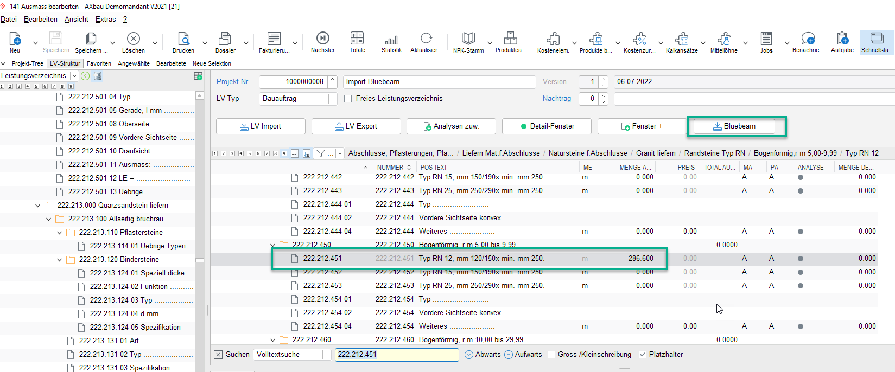Click the Produkteabfrage boxes icon

(x=511, y=38)
